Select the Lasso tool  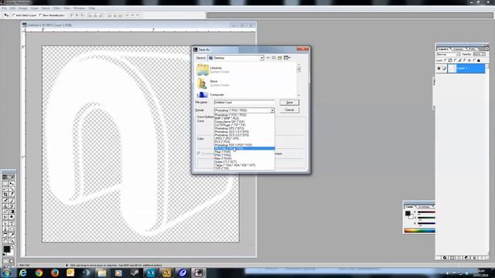click(5, 189)
